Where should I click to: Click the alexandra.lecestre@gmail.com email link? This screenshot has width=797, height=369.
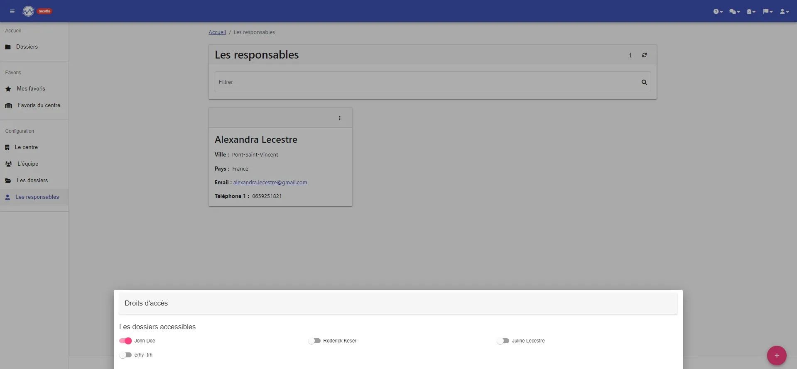click(270, 183)
